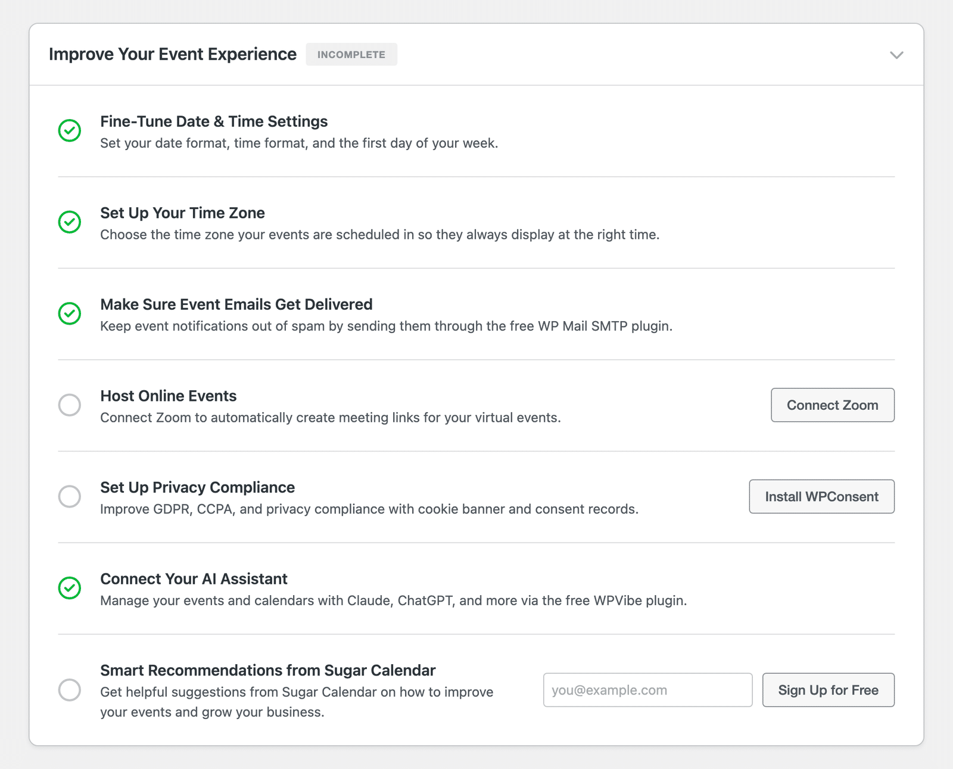The image size is (953, 769).
Task: Click the INCOMPLETE status badge
Action: click(x=351, y=54)
